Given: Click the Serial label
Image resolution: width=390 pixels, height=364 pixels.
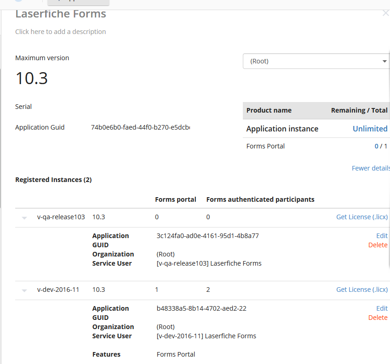Looking at the screenshot, I should [x=23, y=107].
